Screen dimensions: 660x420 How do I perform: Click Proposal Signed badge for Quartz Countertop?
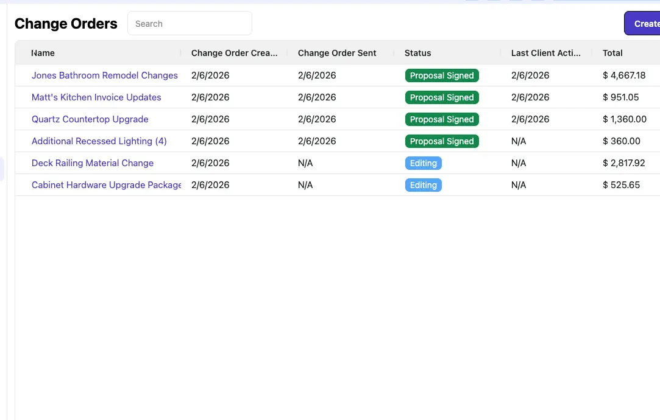[x=442, y=119]
